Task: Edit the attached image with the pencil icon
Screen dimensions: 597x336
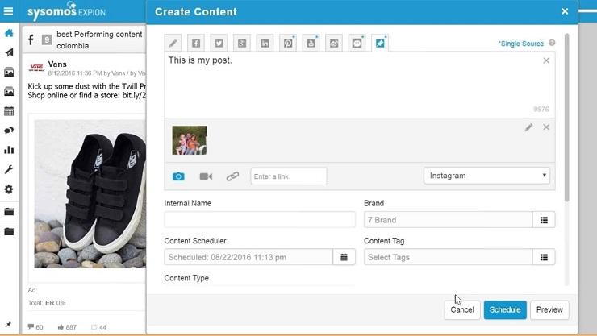Action: pyautogui.click(x=528, y=127)
